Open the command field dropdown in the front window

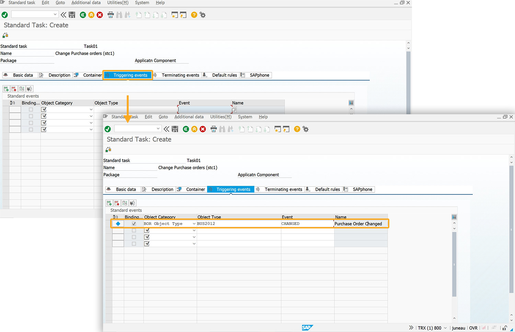158,129
